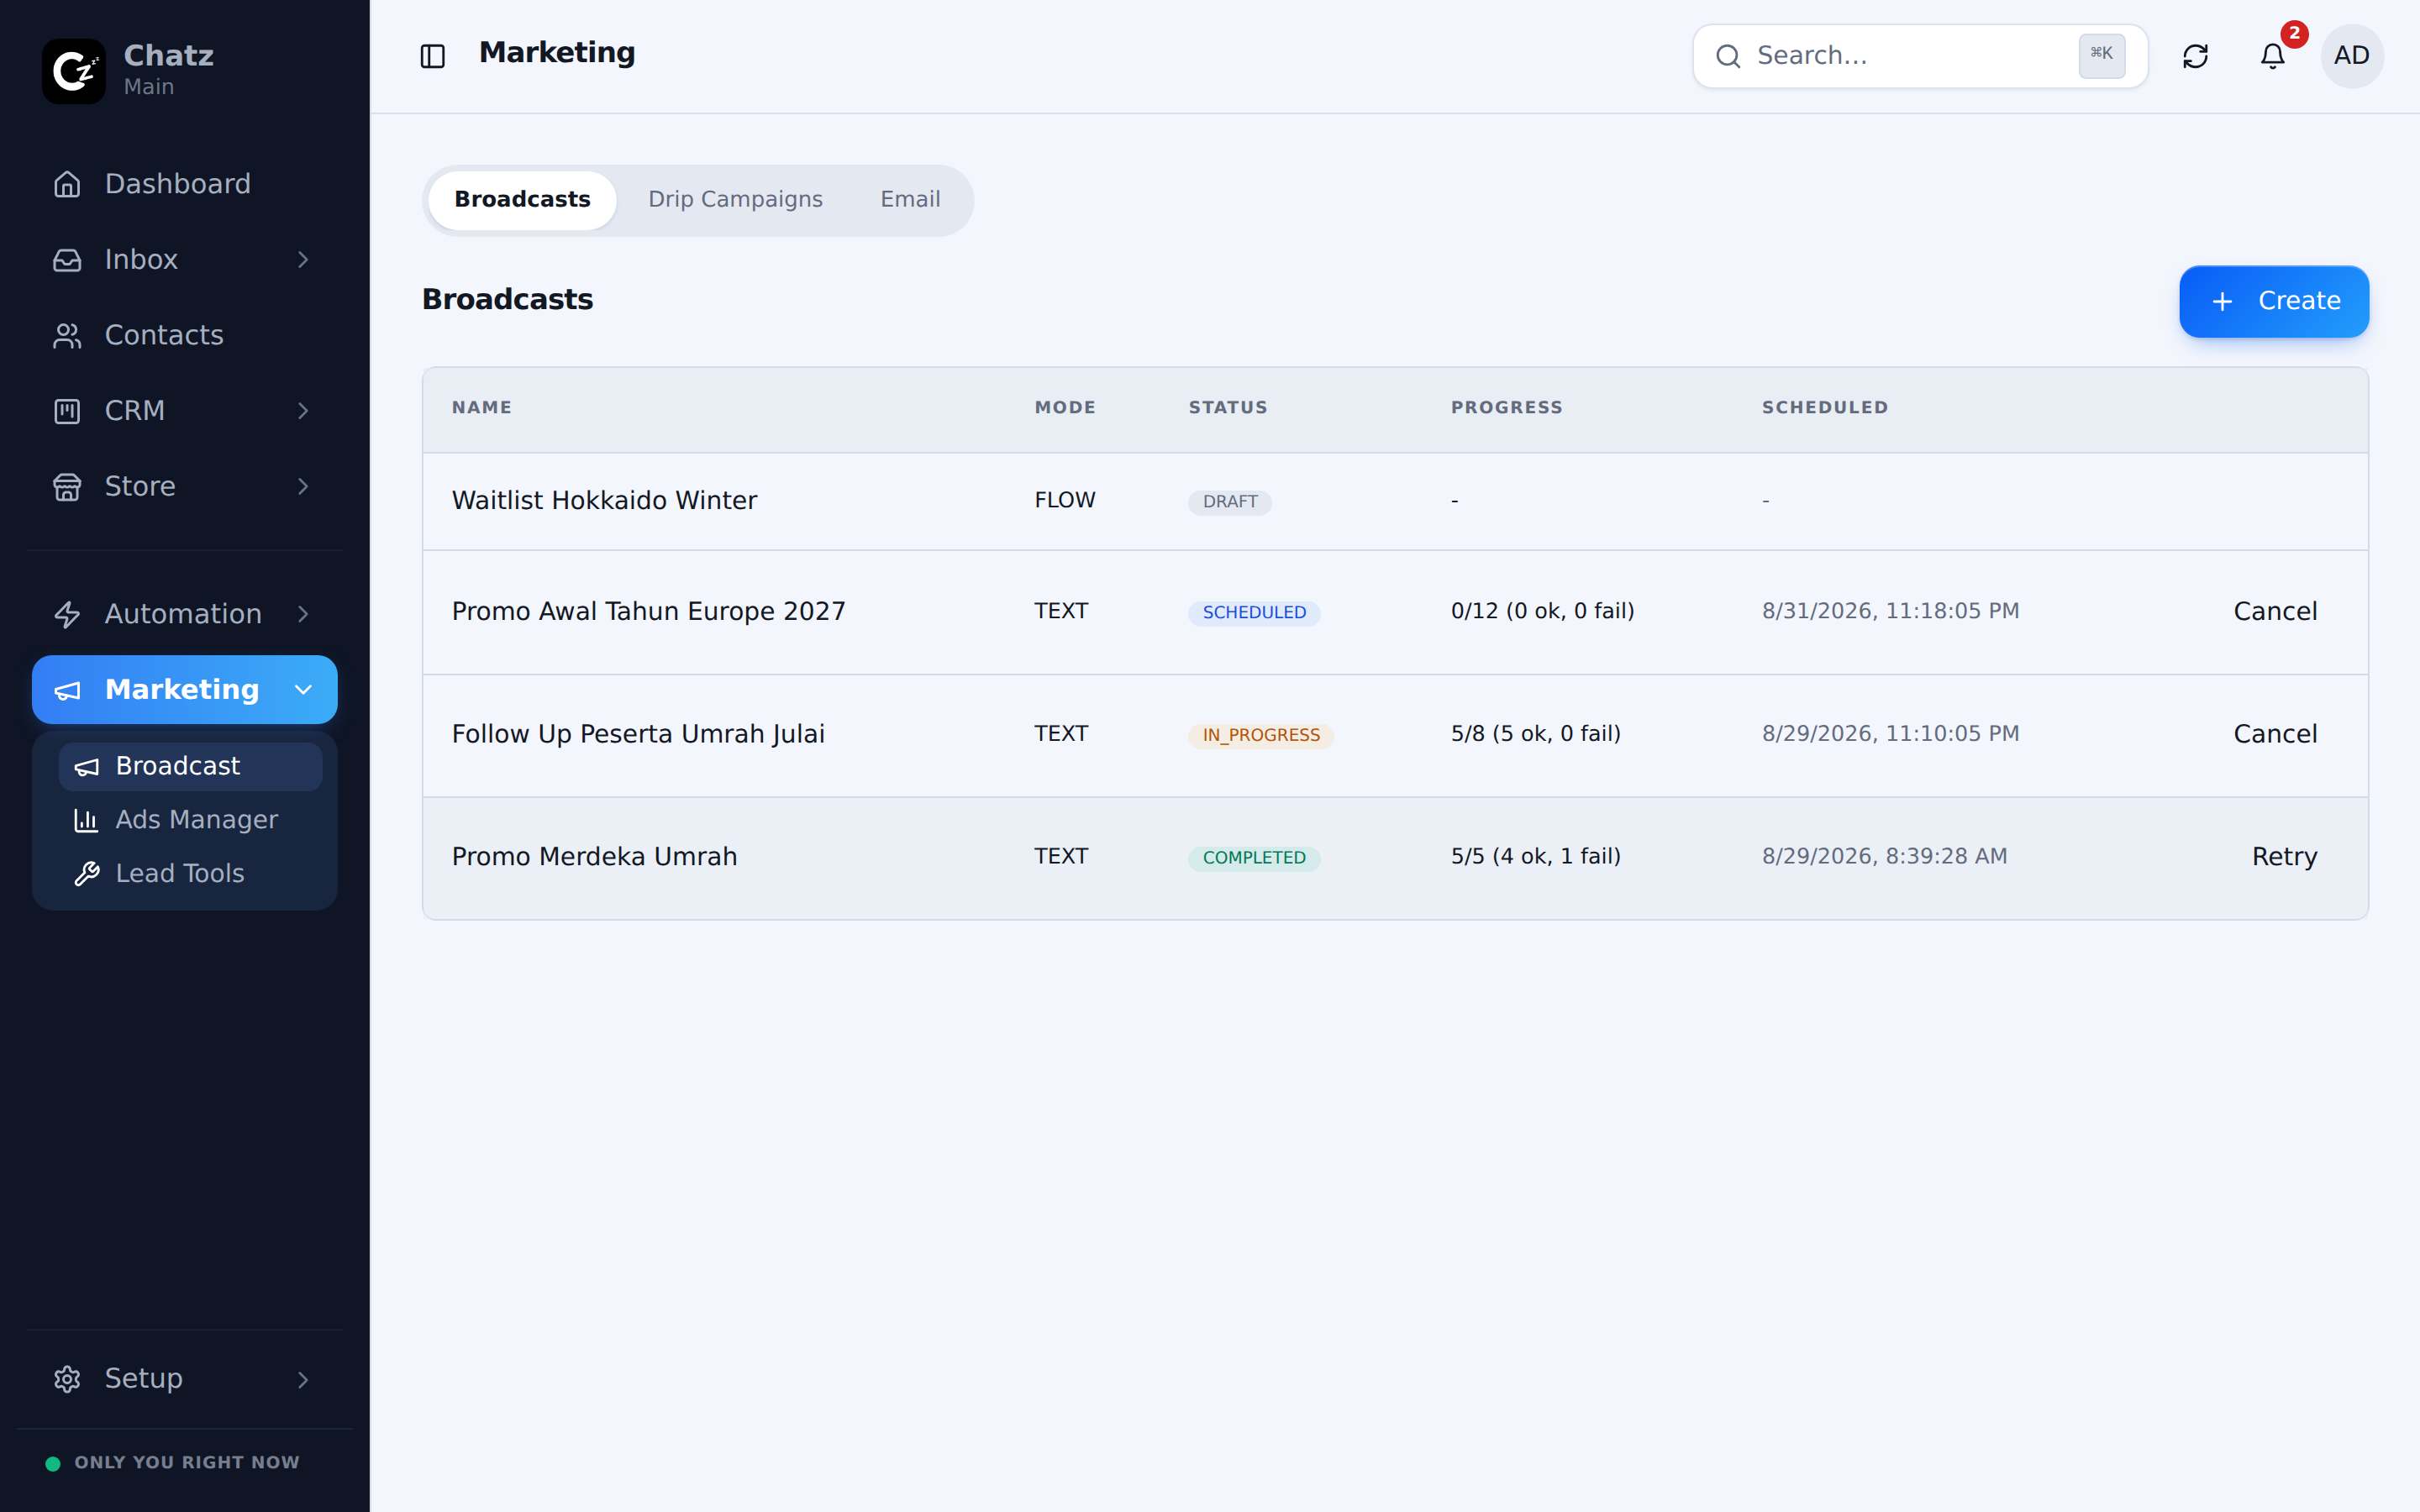Image resolution: width=2420 pixels, height=1512 pixels.
Task: Click the green online status dot
Action: 53,1463
